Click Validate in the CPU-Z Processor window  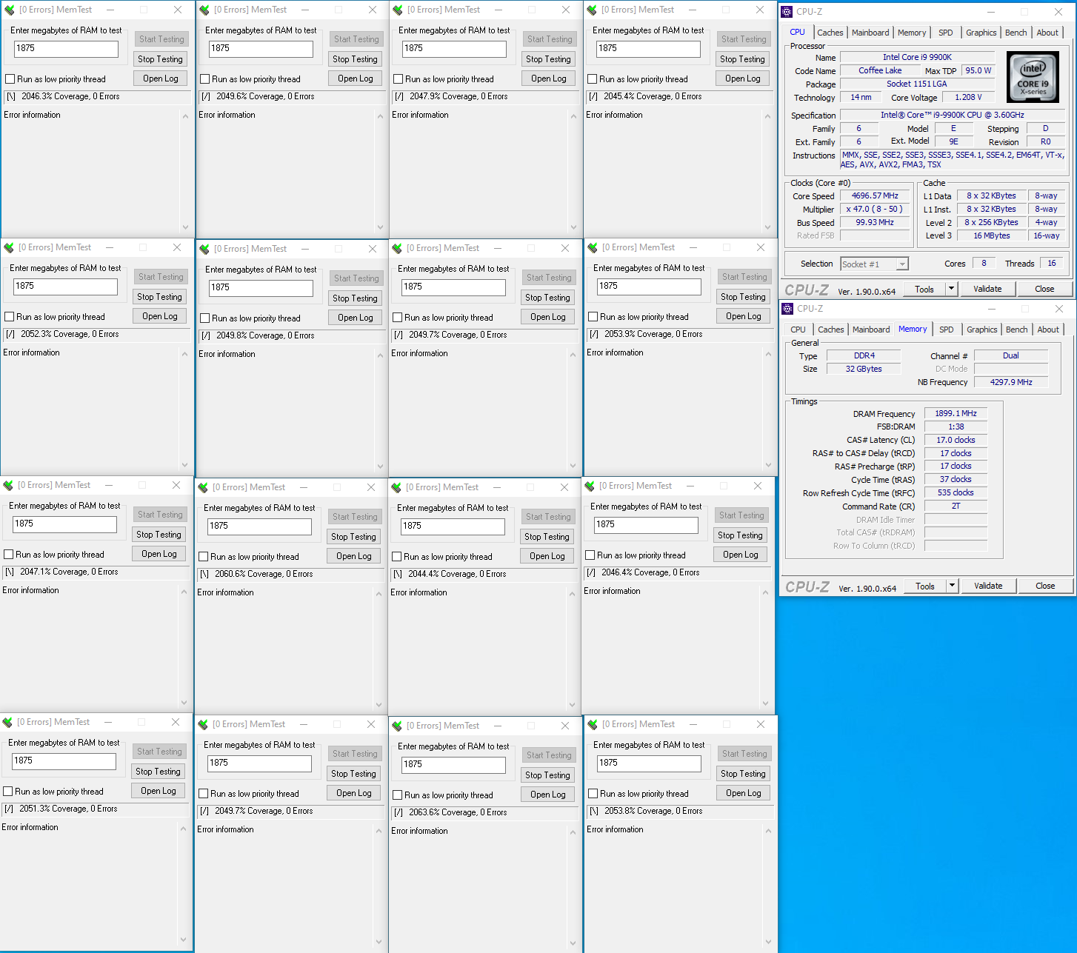coord(987,289)
